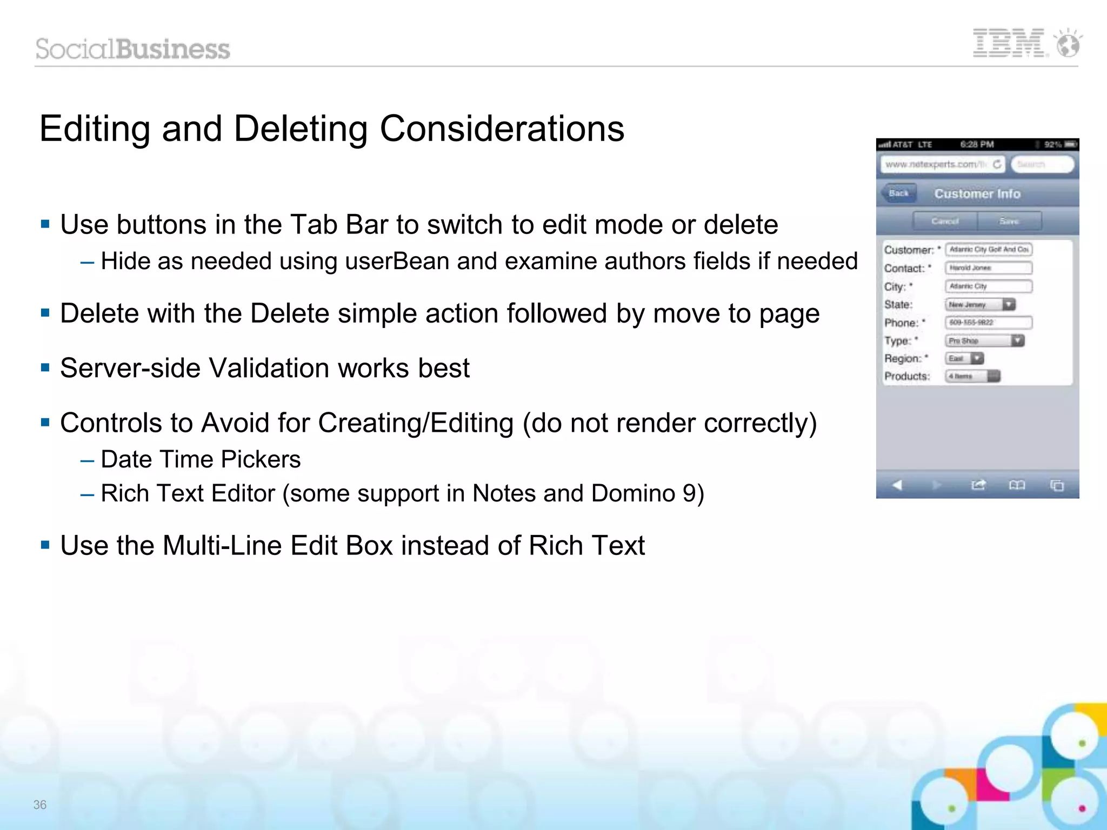Click the phone browser URL field
Image resolution: width=1107 pixels, height=830 pixels.
pyautogui.click(x=942, y=164)
